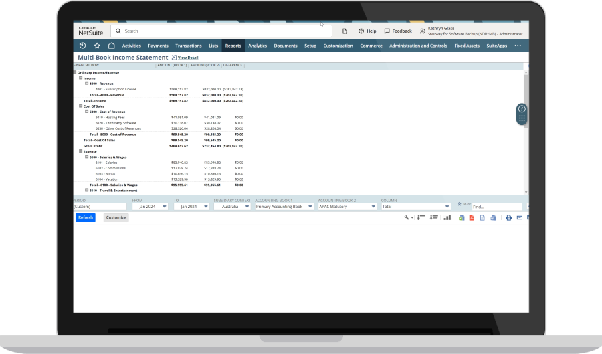Collapse the 4000 - Revenue section
This screenshot has height=354, width=602.
[87, 84]
